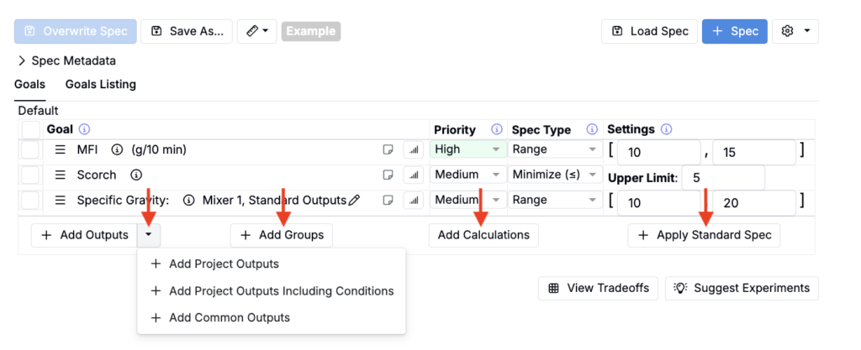Switch to the Goals Listing tab
Image resolution: width=861 pixels, height=350 pixels.
coord(101,84)
